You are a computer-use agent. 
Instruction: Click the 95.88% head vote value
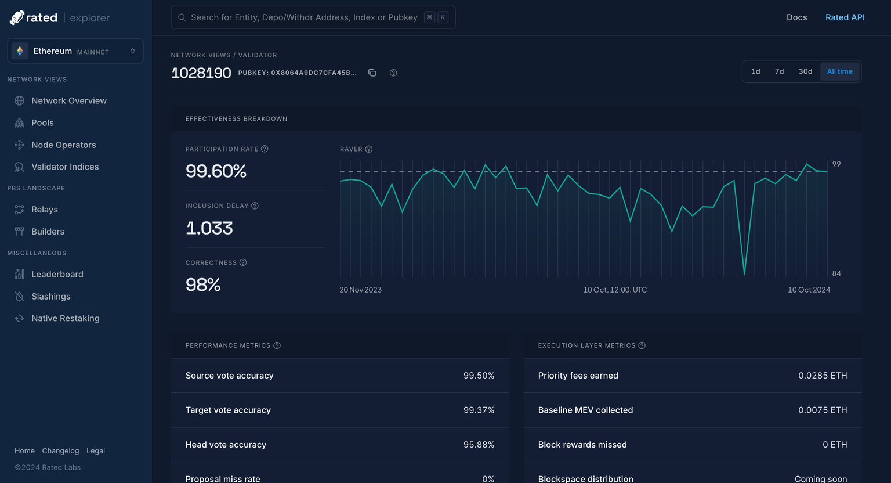click(479, 445)
